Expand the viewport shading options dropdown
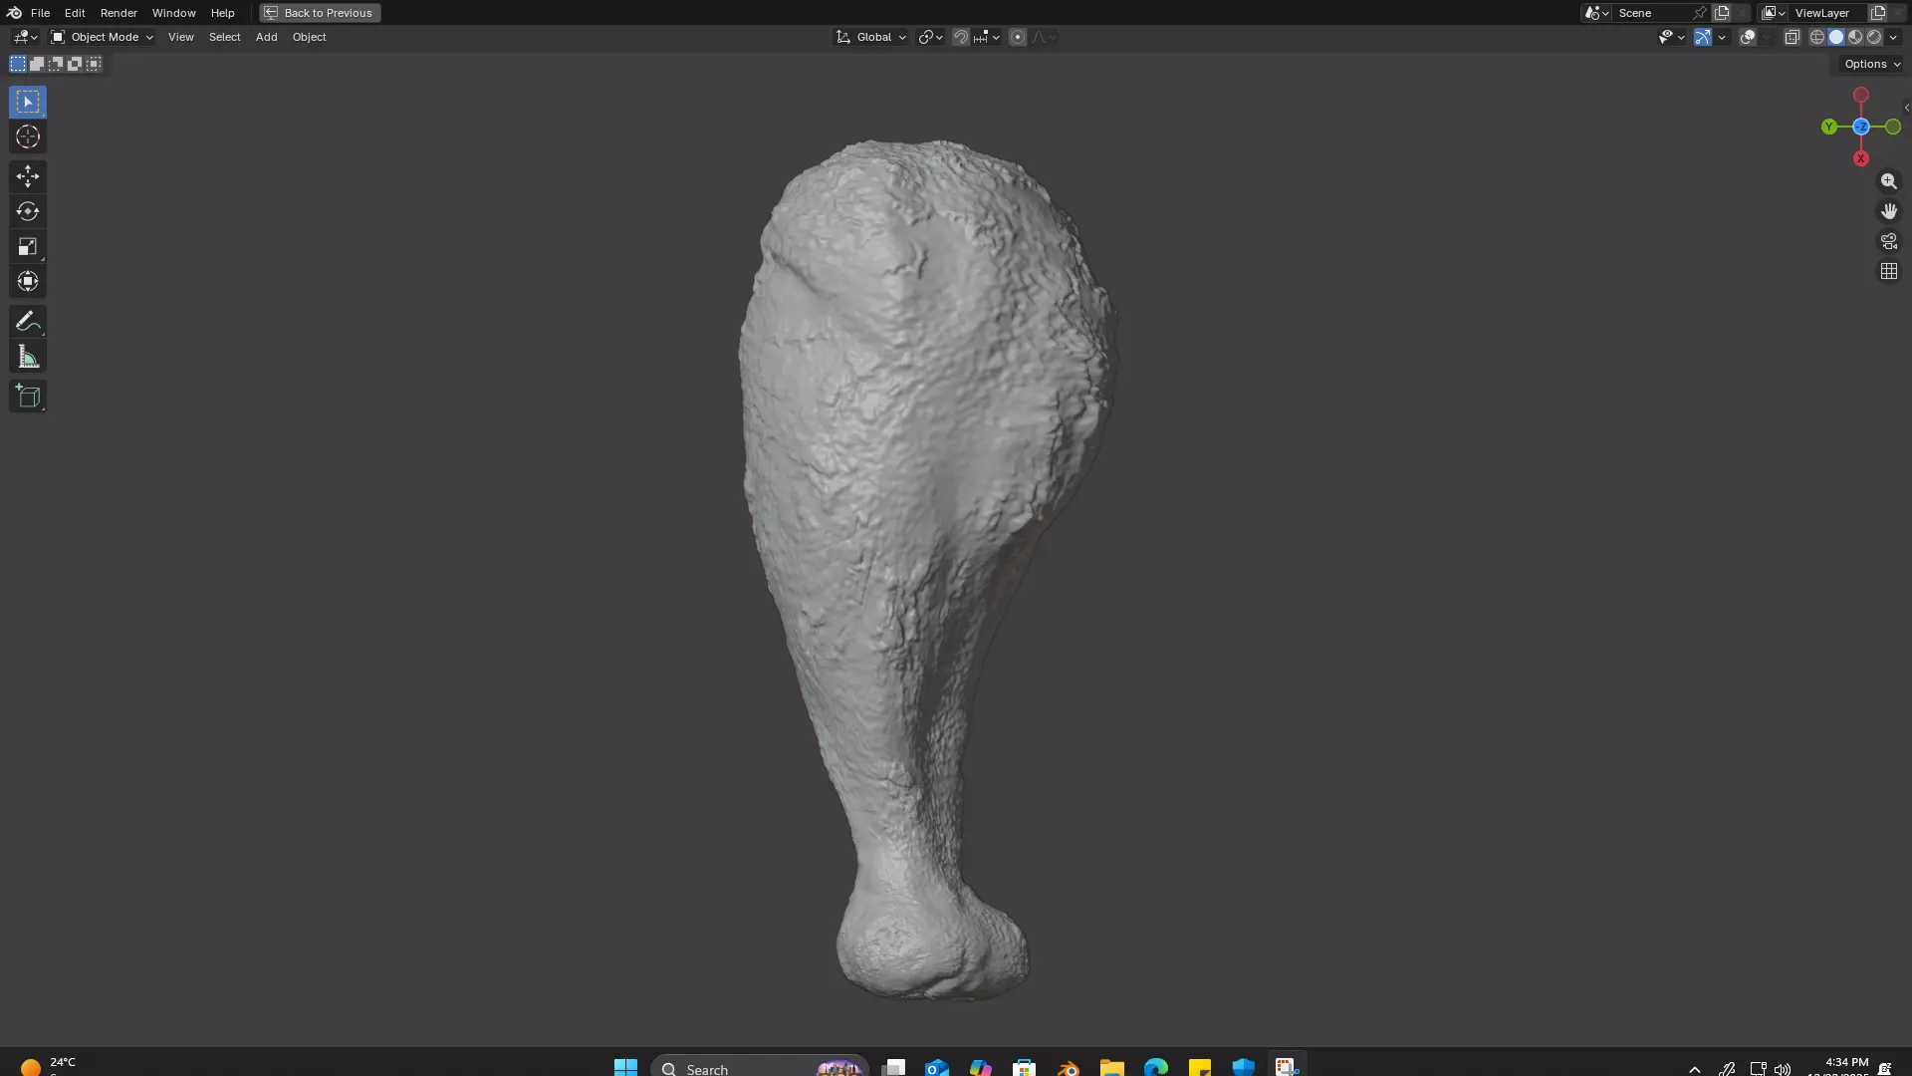1912x1076 pixels. tap(1894, 37)
